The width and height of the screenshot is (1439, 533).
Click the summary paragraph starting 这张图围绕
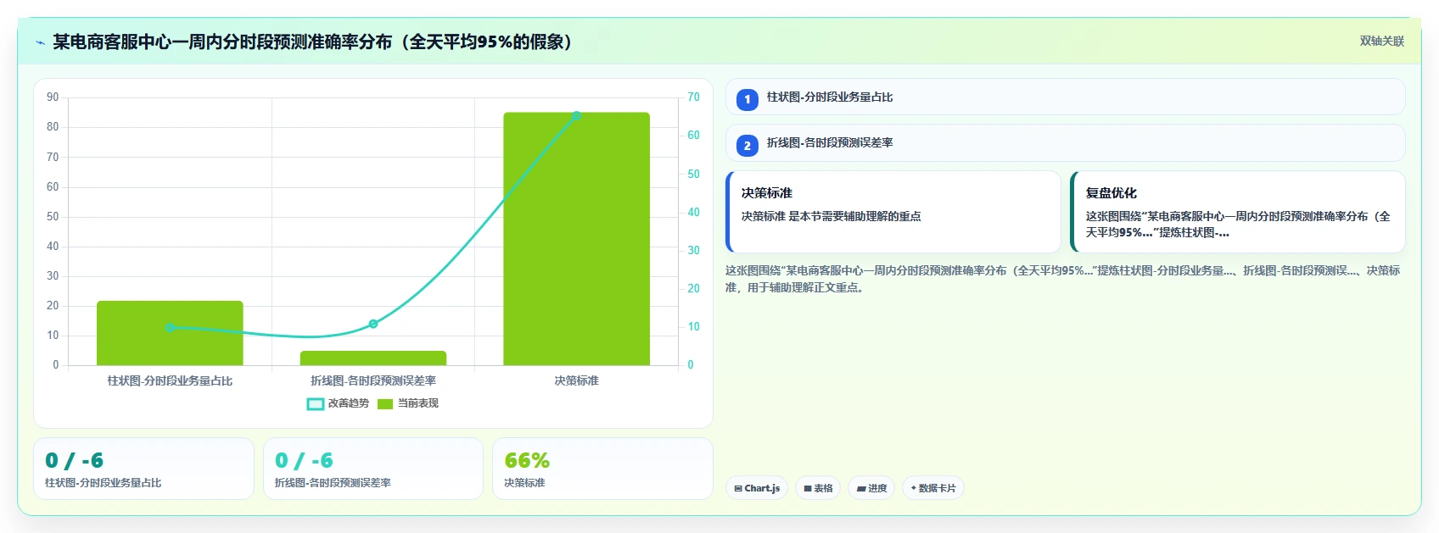point(1063,279)
